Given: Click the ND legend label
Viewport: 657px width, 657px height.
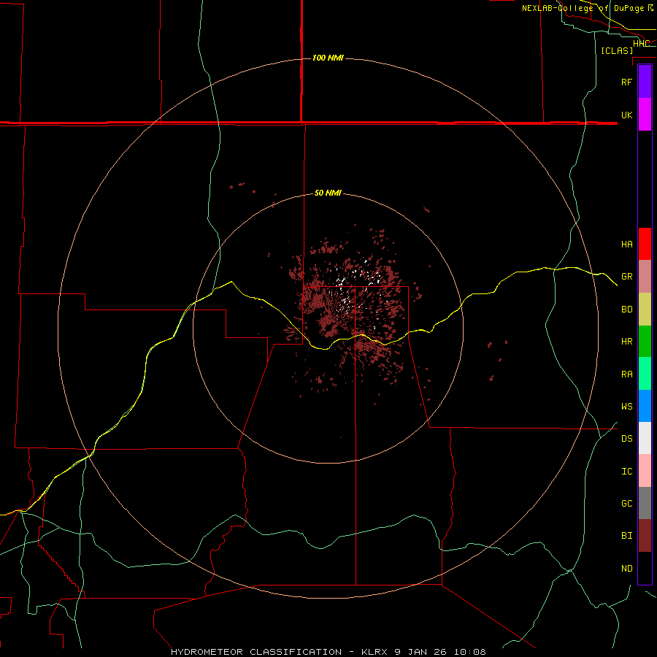Looking at the screenshot, I should tap(626, 568).
